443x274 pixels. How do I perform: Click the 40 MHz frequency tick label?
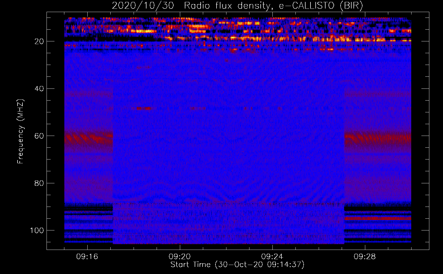click(39, 89)
